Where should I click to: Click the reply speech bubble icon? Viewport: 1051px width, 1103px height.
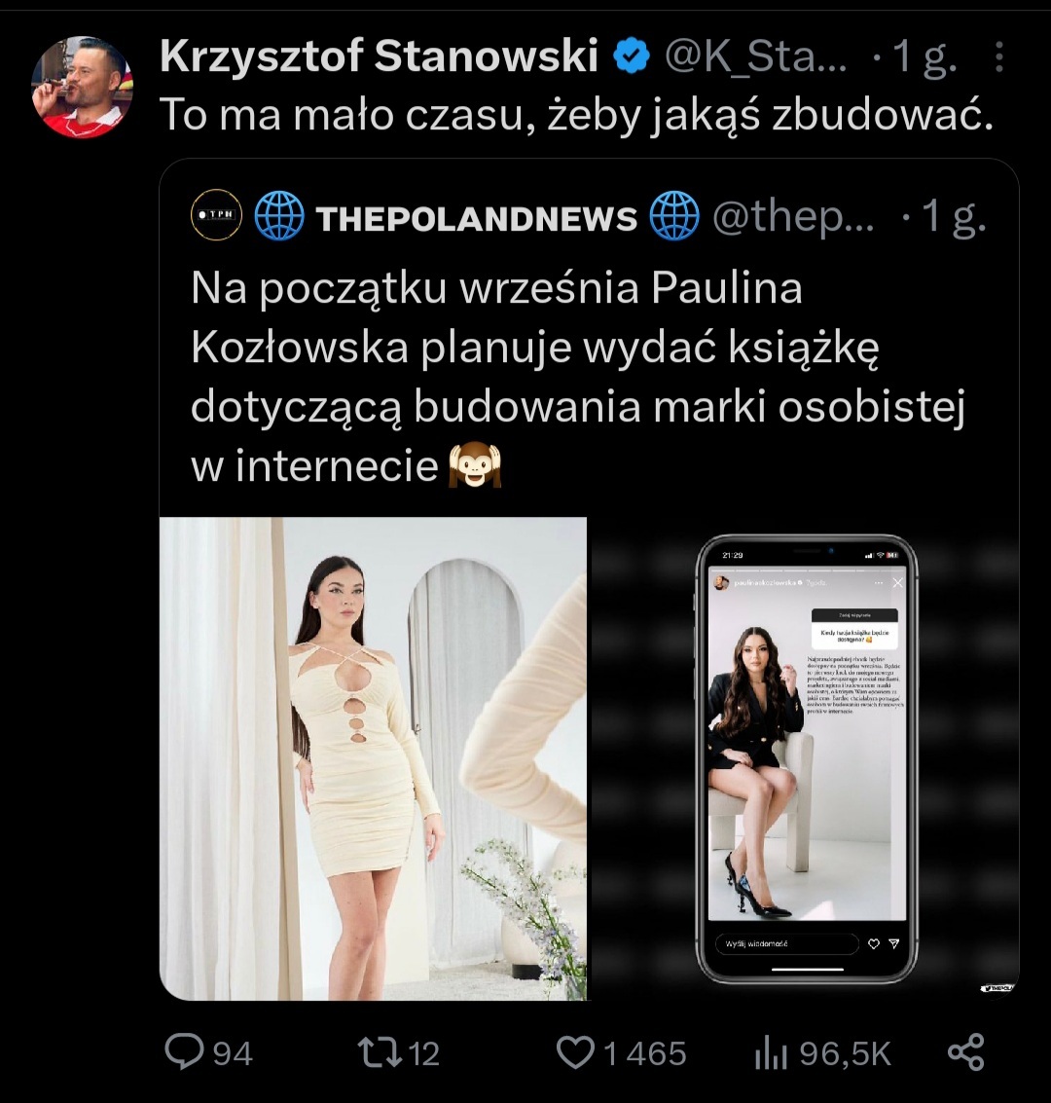pyautogui.click(x=185, y=1052)
